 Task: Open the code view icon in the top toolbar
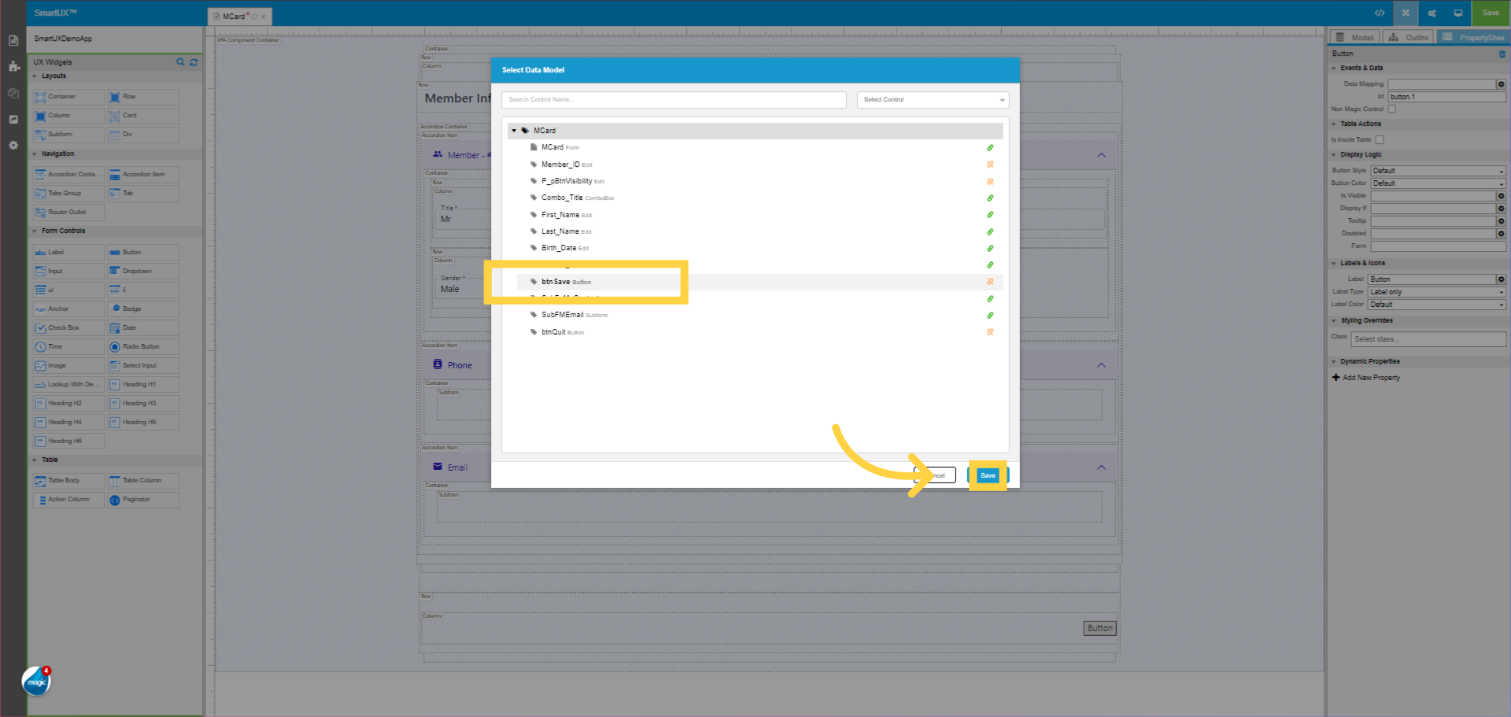(1380, 13)
